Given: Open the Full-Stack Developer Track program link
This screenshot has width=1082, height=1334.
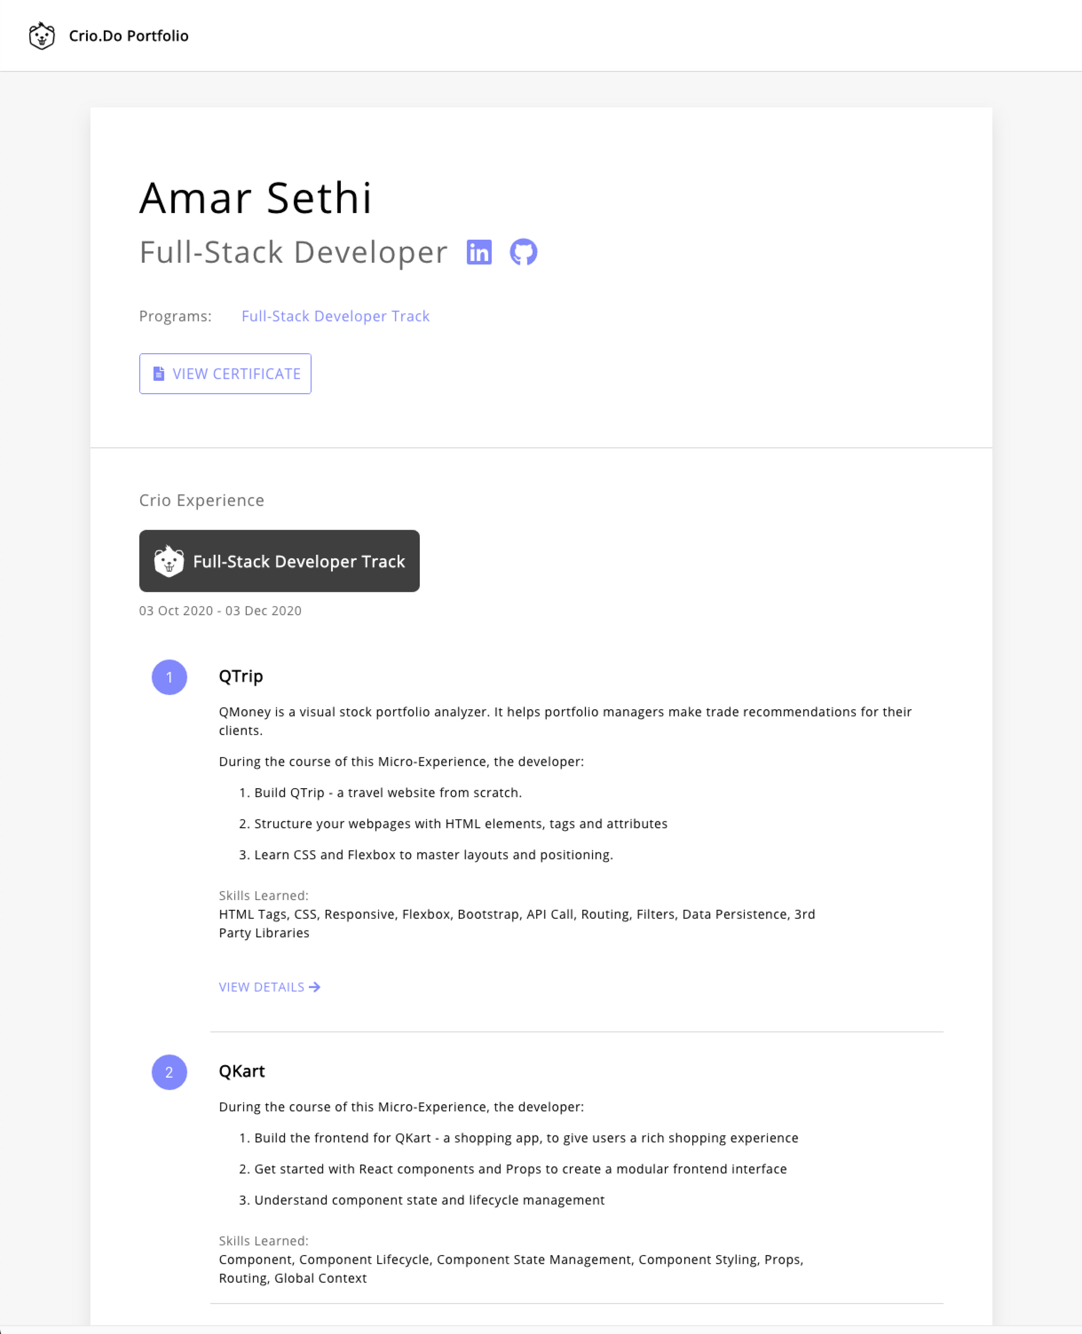Looking at the screenshot, I should pos(335,316).
